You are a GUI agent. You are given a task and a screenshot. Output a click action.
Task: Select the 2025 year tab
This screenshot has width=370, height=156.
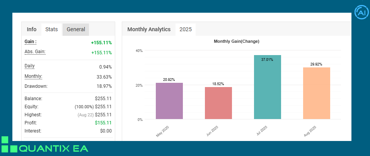186,29
